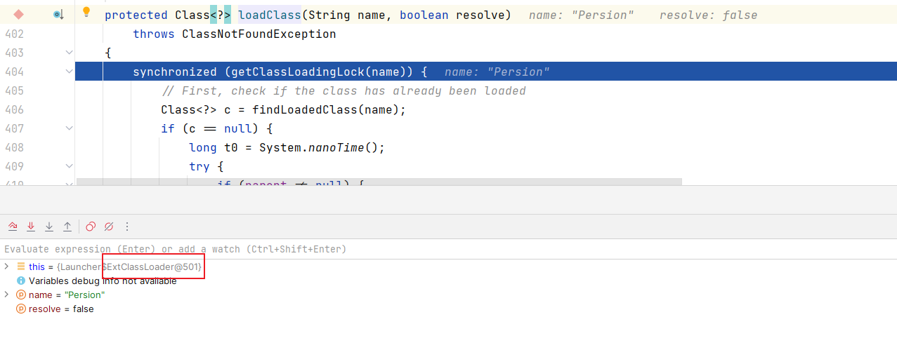Open the View Breakpoints dialog

pyautogui.click(x=91, y=227)
